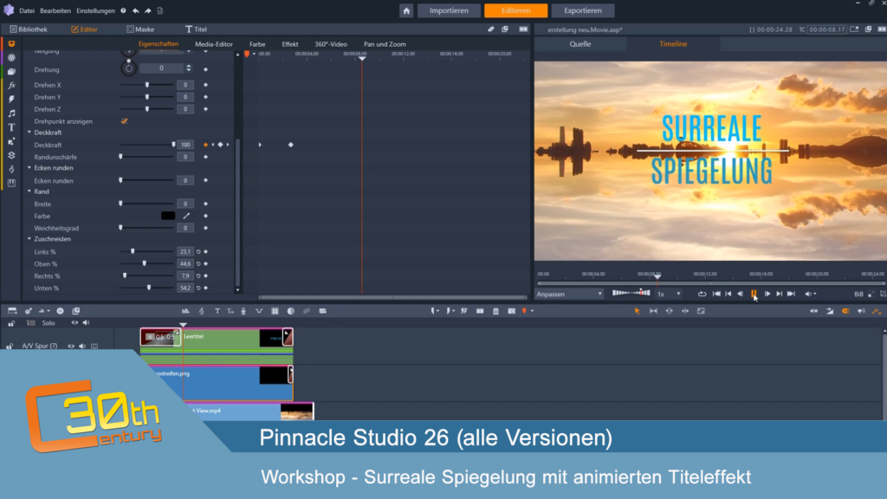Click the Exportieren button
The height and width of the screenshot is (499, 887).
click(x=583, y=10)
